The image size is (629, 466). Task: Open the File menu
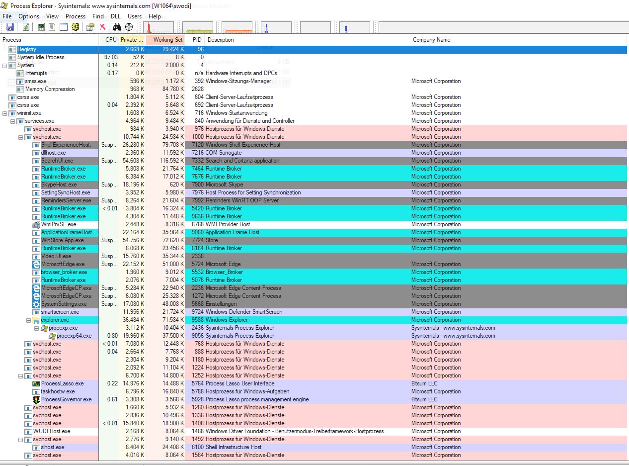coord(7,16)
